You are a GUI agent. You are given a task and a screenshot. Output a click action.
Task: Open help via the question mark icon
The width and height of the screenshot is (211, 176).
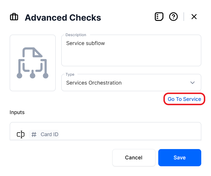coord(173,17)
